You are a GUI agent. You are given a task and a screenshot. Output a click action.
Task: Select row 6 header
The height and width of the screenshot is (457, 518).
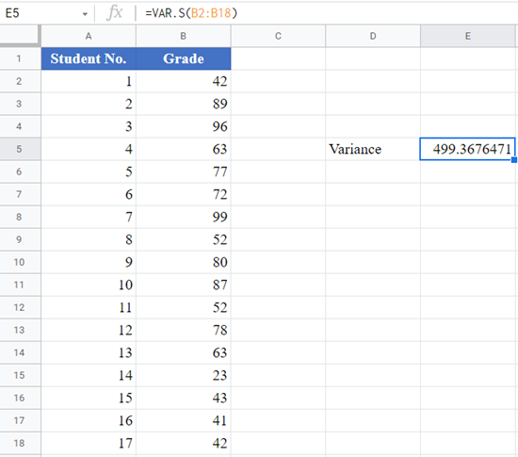tap(20, 171)
